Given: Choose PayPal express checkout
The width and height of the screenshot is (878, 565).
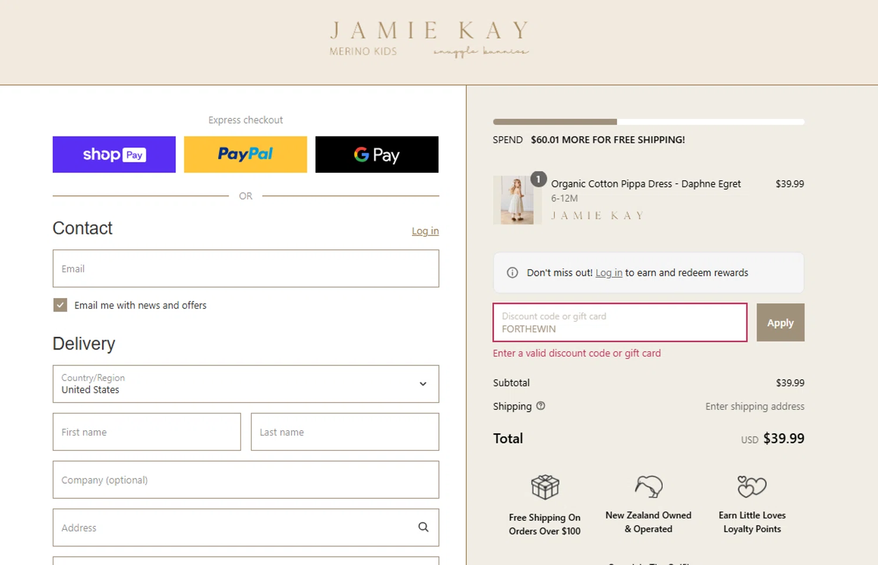Looking at the screenshot, I should point(245,155).
